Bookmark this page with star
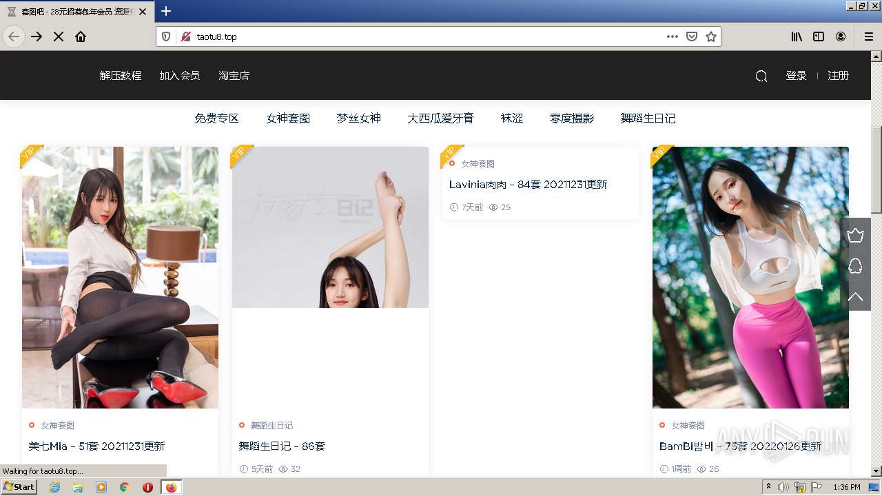This screenshot has height=496, width=882. coord(711,37)
